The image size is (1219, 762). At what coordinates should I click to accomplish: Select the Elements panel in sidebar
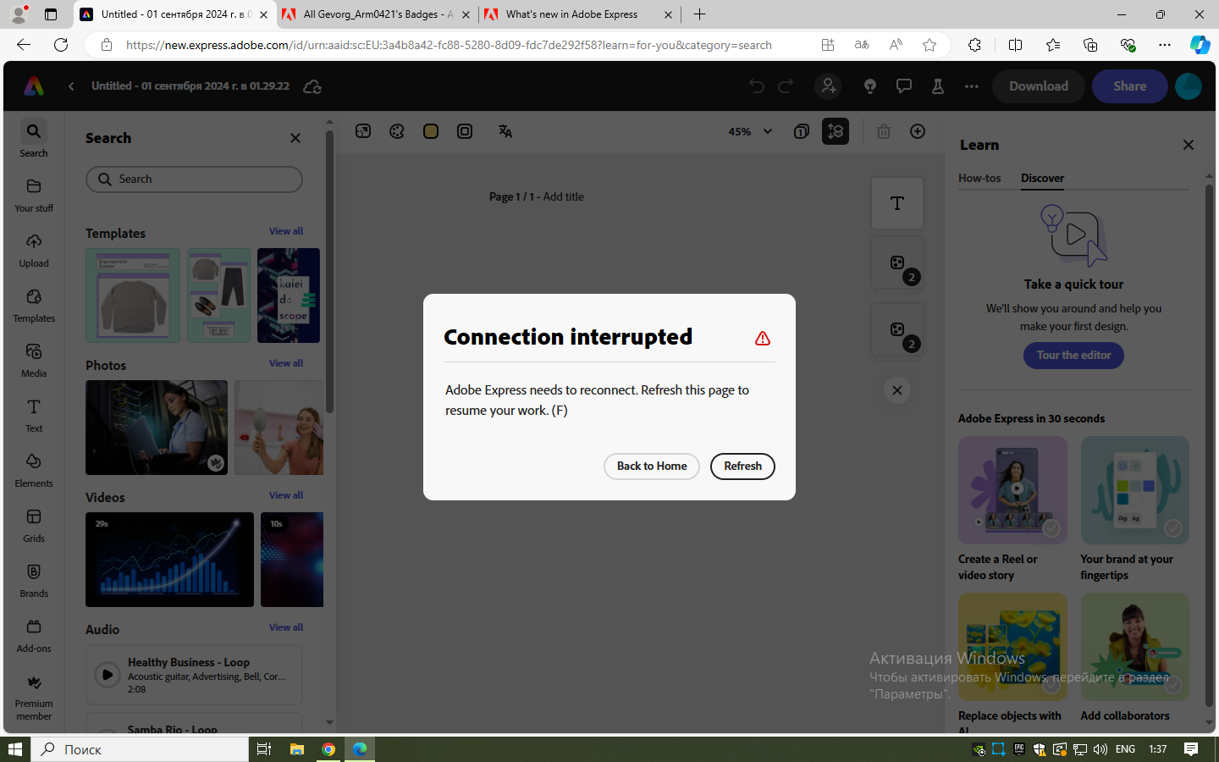(33, 468)
